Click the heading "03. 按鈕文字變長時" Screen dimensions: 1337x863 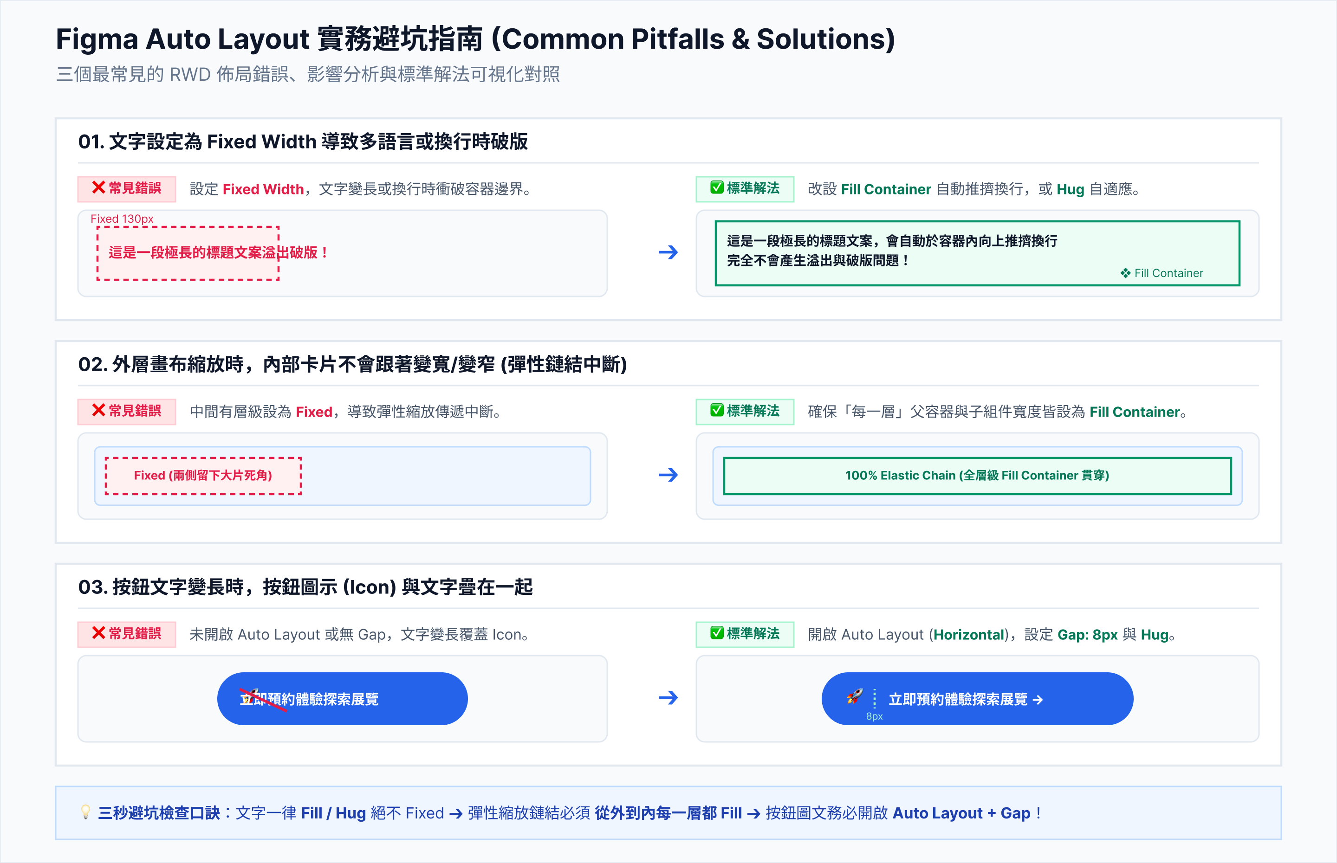click(160, 587)
